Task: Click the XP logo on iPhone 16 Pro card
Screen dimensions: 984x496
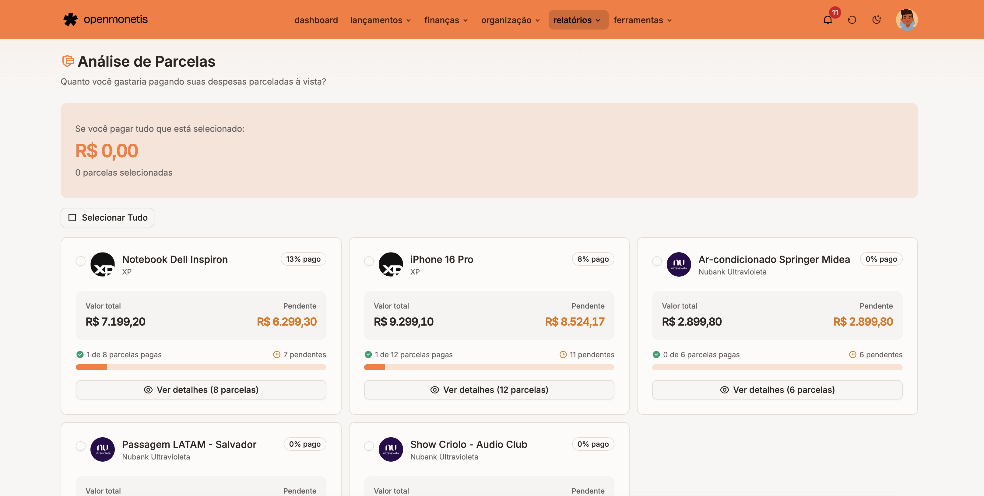Action: 391,264
